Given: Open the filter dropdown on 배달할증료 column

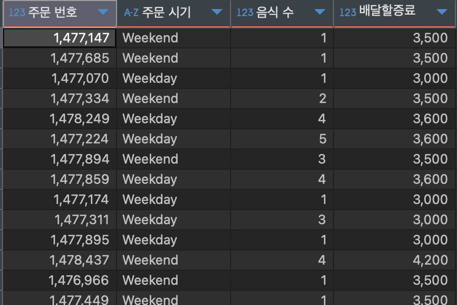Looking at the screenshot, I should 443,13.
